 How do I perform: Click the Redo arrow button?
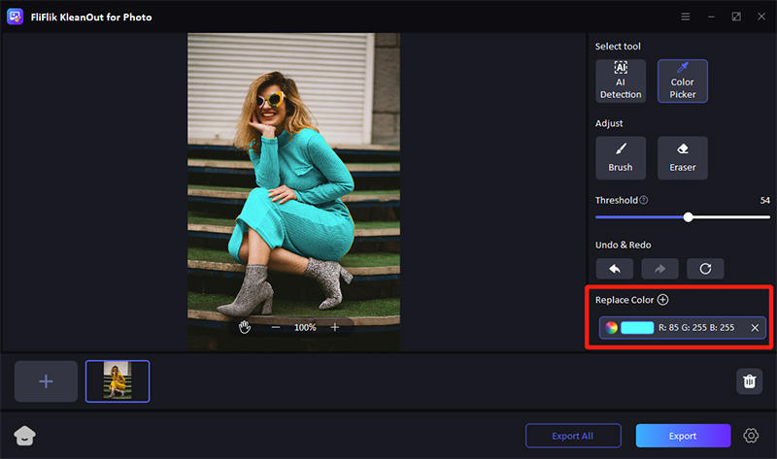click(659, 269)
